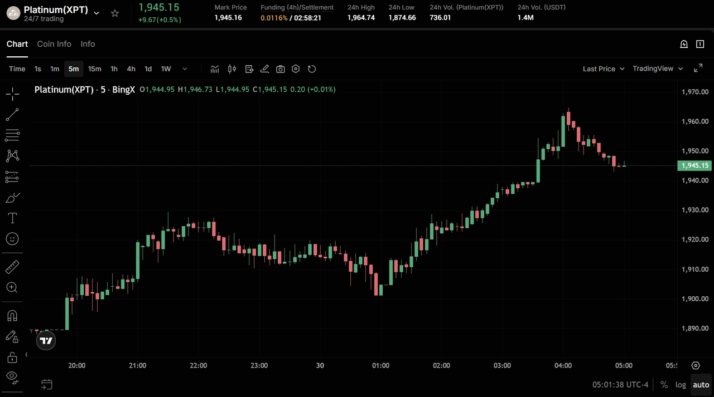
Task: Open the Text annotation tool
Action: (x=12, y=218)
